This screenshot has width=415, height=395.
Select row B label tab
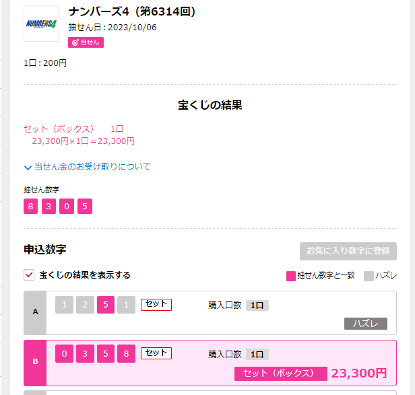[x=35, y=363]
